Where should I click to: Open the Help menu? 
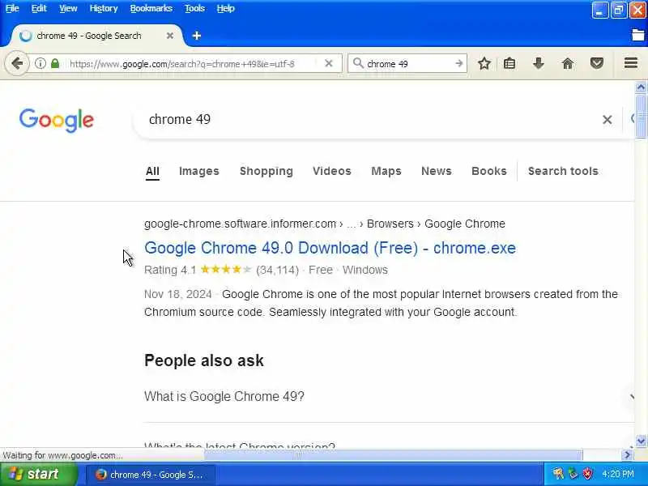[226, 8]
